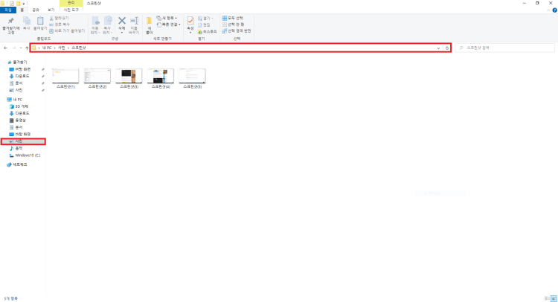Image resolution: width=558 pixels, height=302 pixels.
Task: Open Windows10 (C:) drive
Action: (28, 155)
